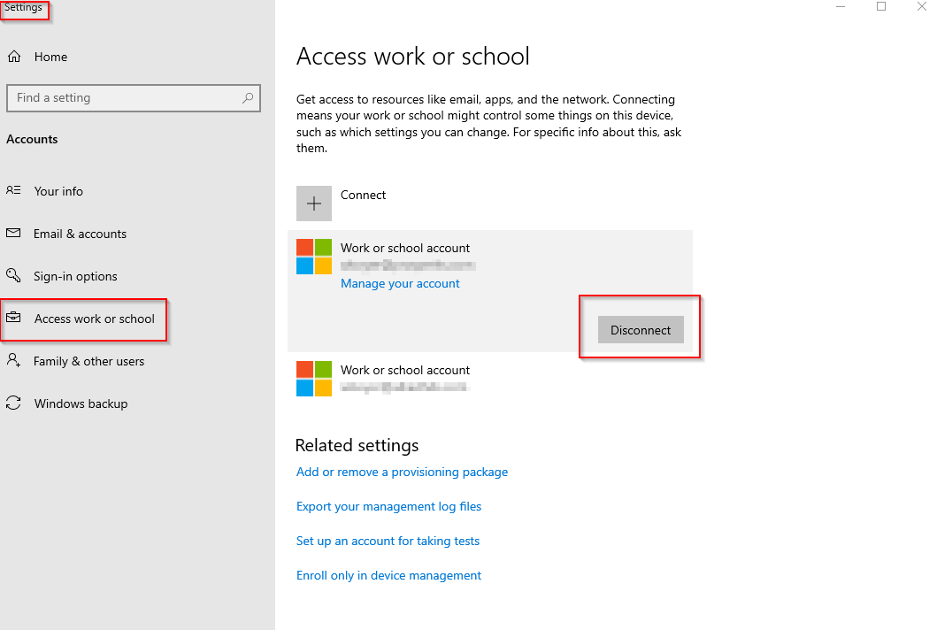The image size is (937, 630).
Task: Open Add or remove a provisioning package
Action: [403, 472]
